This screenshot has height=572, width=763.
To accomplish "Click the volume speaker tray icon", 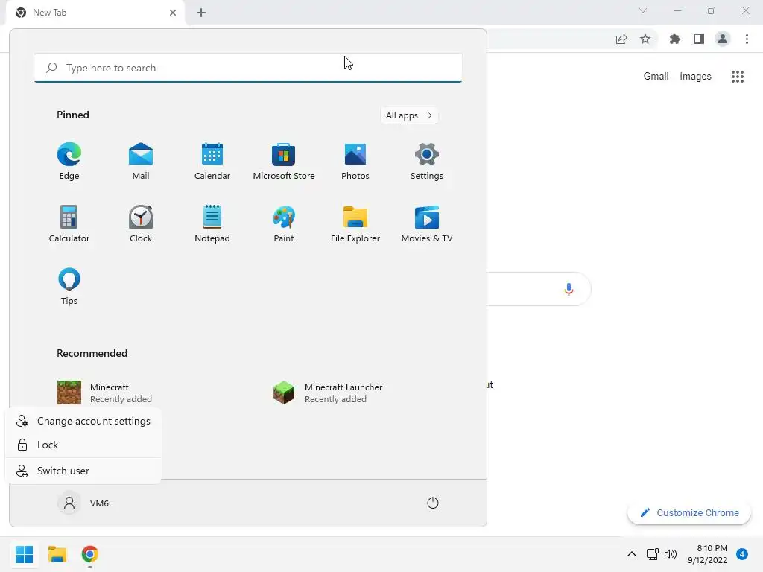I will (671, 554).
